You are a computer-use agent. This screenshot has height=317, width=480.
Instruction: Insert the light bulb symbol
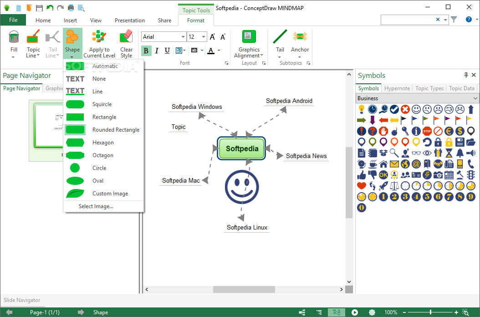[362, 109]
